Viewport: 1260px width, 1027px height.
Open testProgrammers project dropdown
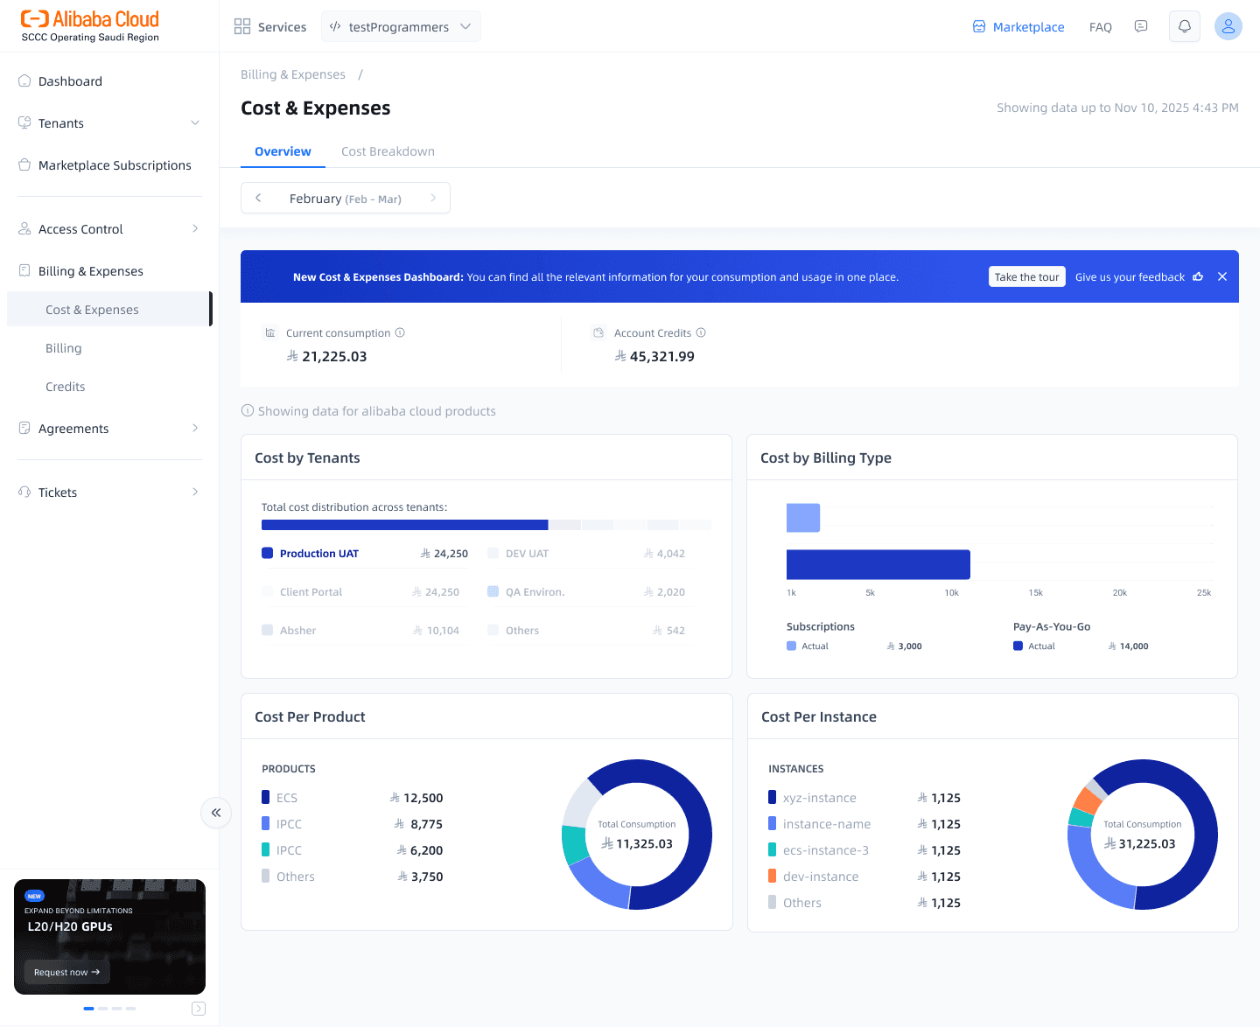tap(401, 26)
